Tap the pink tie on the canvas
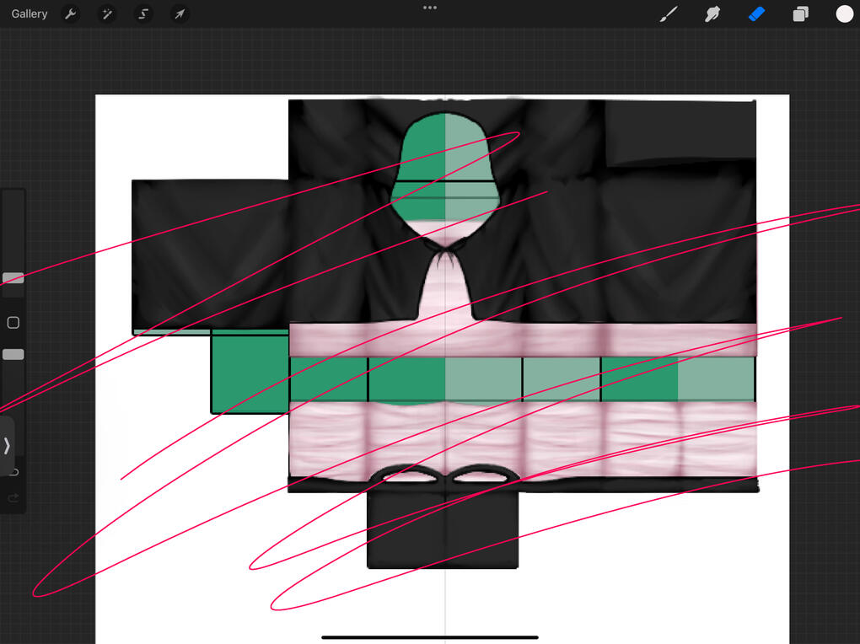This screenshot has height=644, width=860. click(x=443, y=287)
